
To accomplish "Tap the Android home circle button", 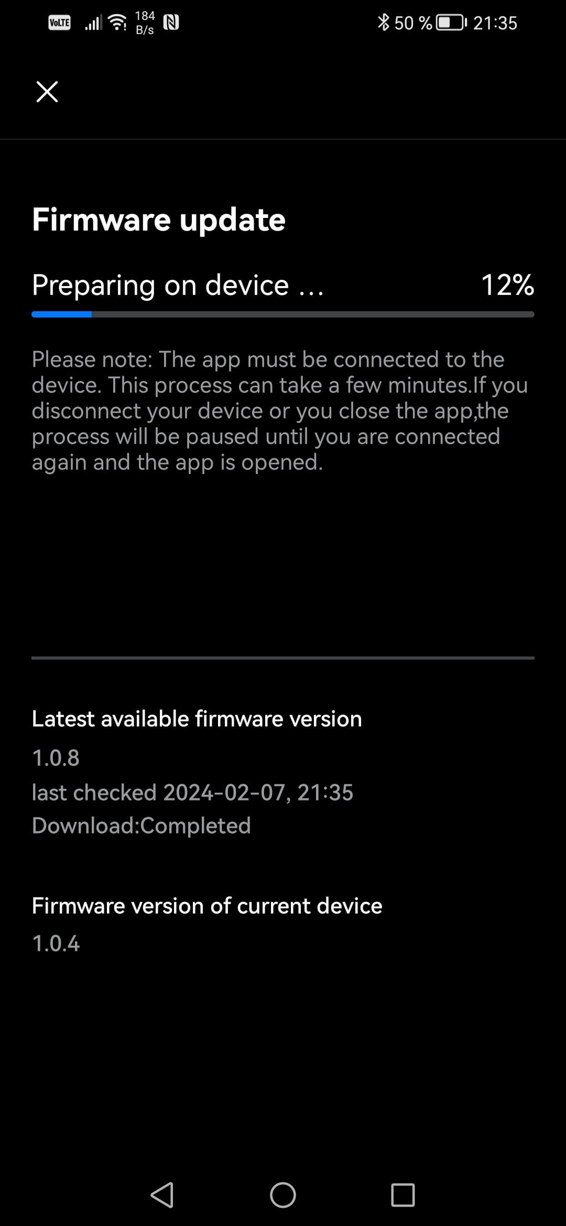I will pos(283,1195).
